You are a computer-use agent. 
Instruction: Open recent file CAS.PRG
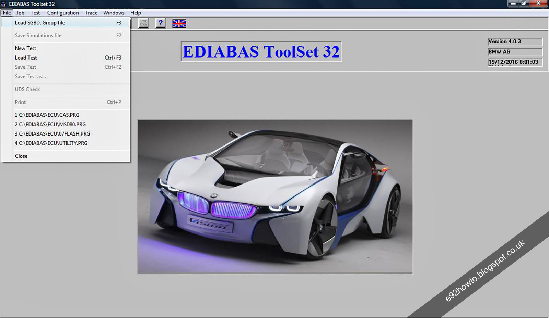tap(65, 115)
